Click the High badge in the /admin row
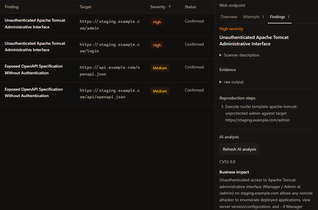Screen dimensions: 318x210 coord(157,22)
